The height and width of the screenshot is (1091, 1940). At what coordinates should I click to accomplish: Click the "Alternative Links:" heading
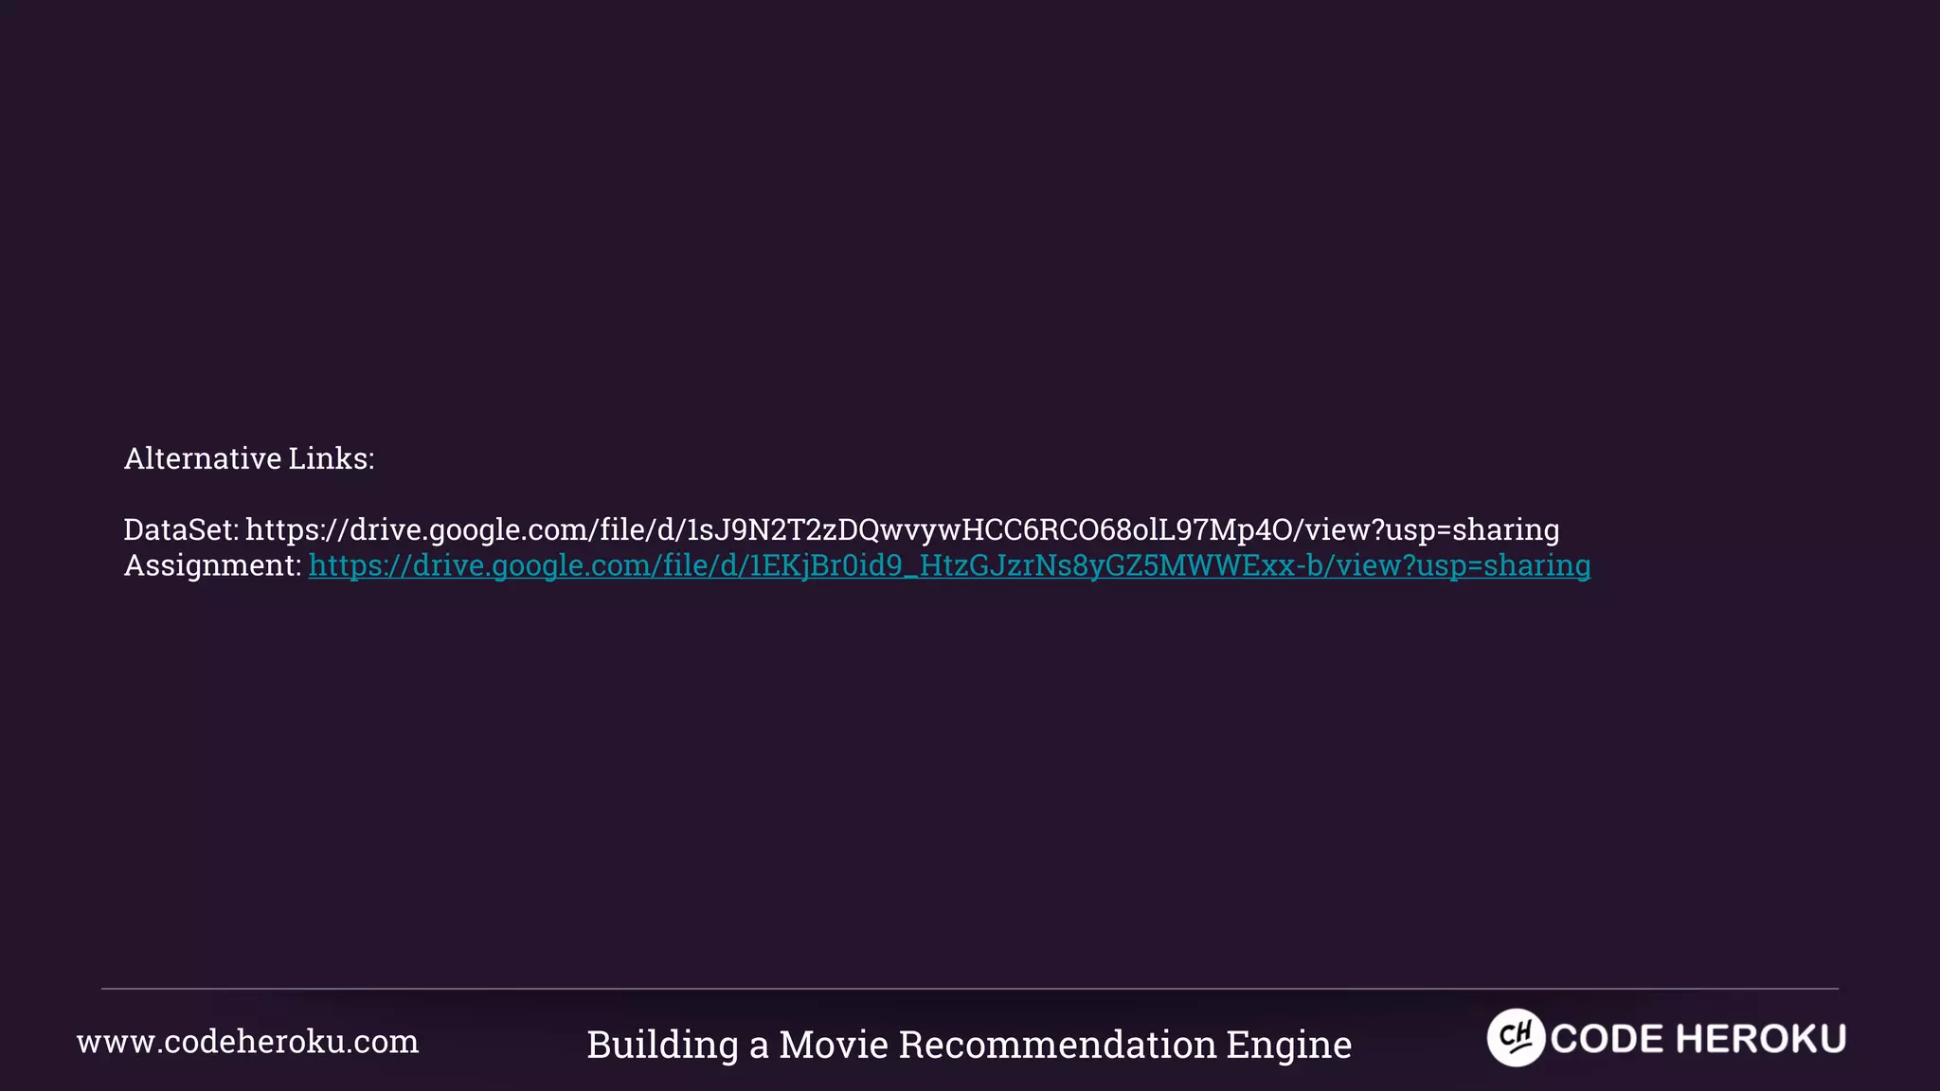click(x=249, y=458)
